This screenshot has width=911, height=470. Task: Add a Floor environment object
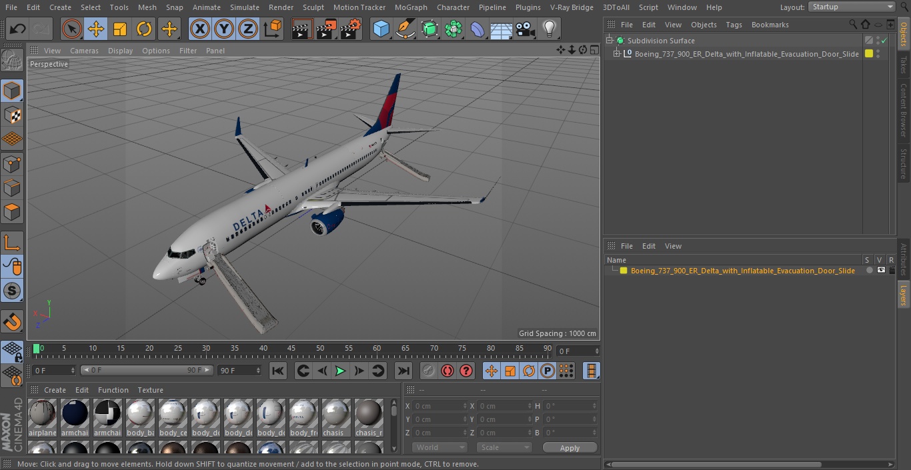(502, 29)
